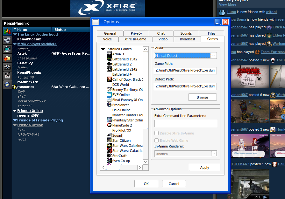The height and width of the screenshot is (199, 285).
Task: Open the chat rooms sidebar icon
Action: 7,40
